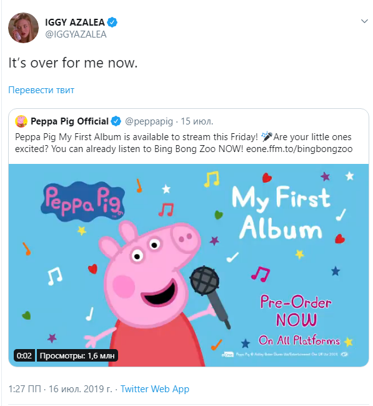The image size is (373, 406).
Task: Click the quoted tweet date 15 июл.
Action: pos(197,121)
